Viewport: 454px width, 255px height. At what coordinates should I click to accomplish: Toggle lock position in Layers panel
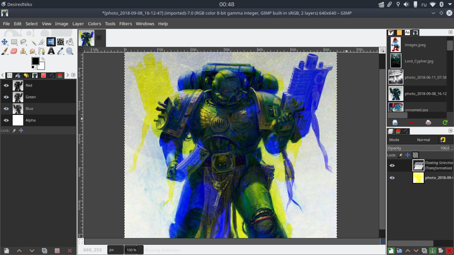408,155
